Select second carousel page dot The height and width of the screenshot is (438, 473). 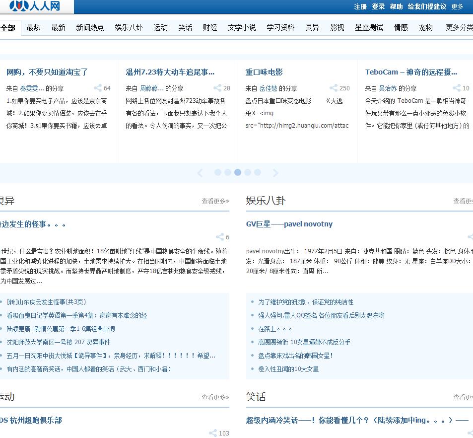228,172
